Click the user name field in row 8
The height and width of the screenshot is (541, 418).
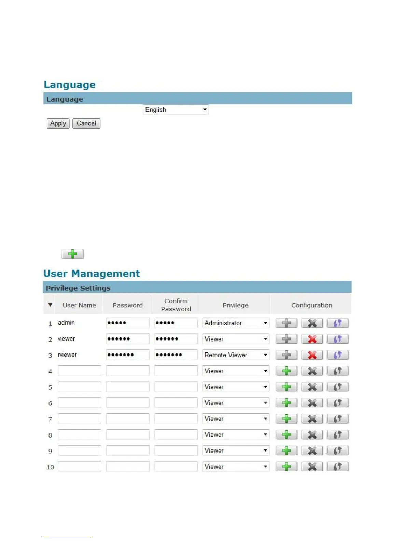pos(80,434)
